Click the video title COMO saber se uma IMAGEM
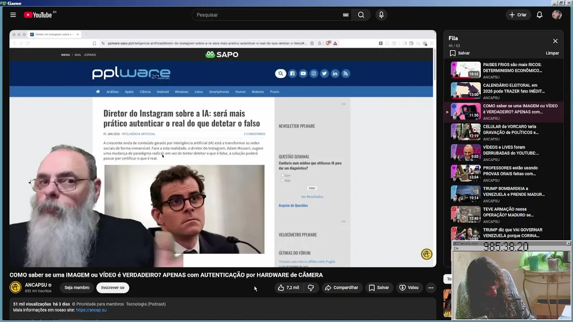Screen dimensions: 573x322 pos(166,275)
